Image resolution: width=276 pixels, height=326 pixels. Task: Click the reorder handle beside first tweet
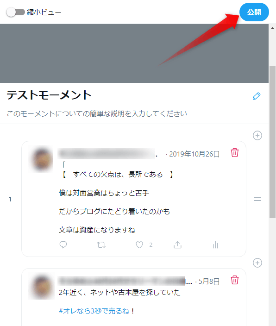tap(257, 199)
